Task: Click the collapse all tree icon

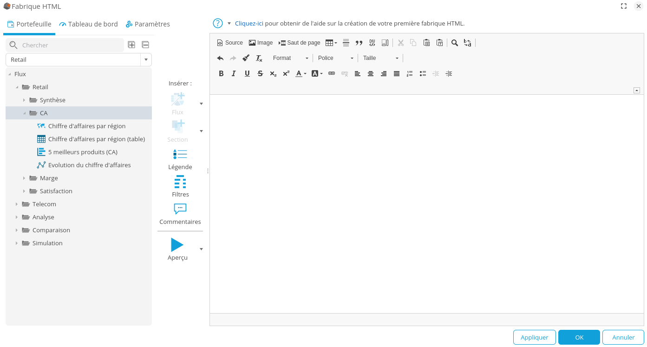Action: [x=145, y=45]
